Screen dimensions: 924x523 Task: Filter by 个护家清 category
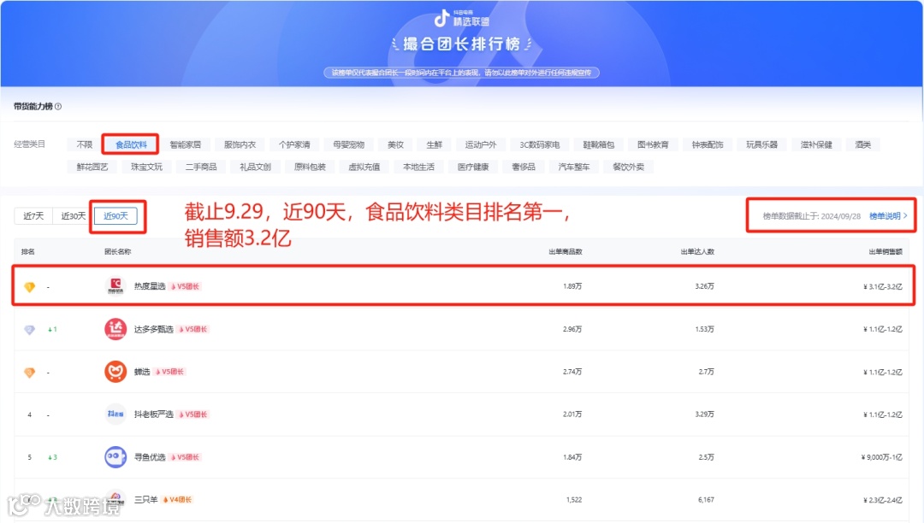pyautogui.click(x=294, y=144)
